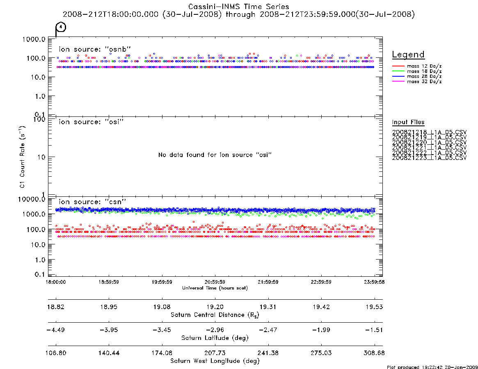Click the date range subtitle starting "2008-212T18:00:00.000"
Viewport: 478px width, 369px height.
coord(239,14)
